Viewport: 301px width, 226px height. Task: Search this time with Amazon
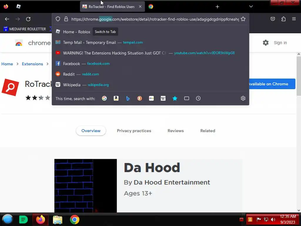coord(116,98)
